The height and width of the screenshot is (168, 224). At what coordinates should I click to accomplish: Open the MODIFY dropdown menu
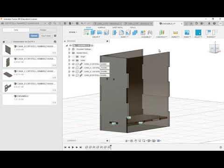[125, 37]
